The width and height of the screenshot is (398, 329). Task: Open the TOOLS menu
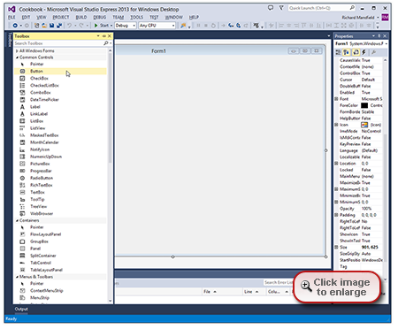coord(136,18)
